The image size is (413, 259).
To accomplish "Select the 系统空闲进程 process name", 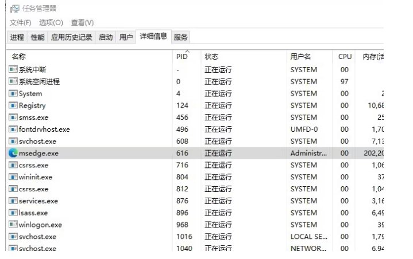I will 39,81.
